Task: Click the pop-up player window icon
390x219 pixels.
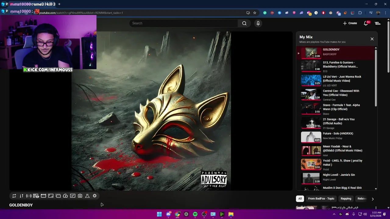Action: (58, 196)
